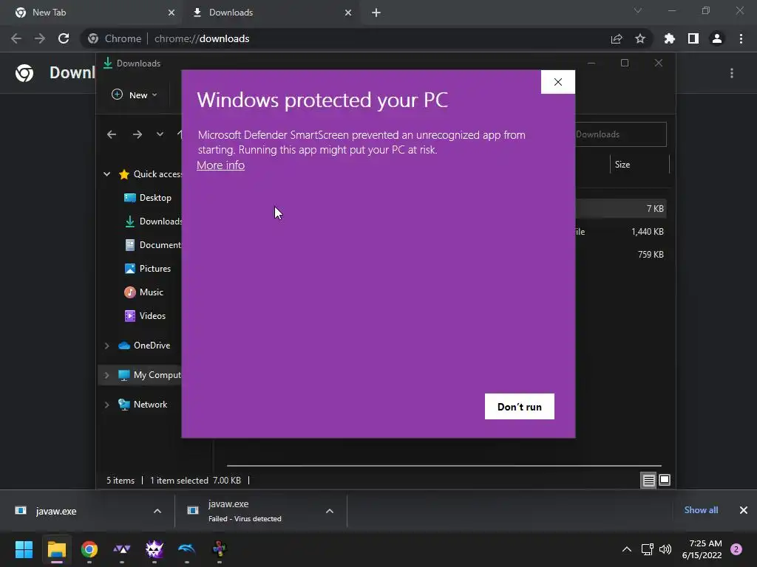757x567 pixels.
Task: Go forward in File Explorer
Action: click(x=138, y=134)
